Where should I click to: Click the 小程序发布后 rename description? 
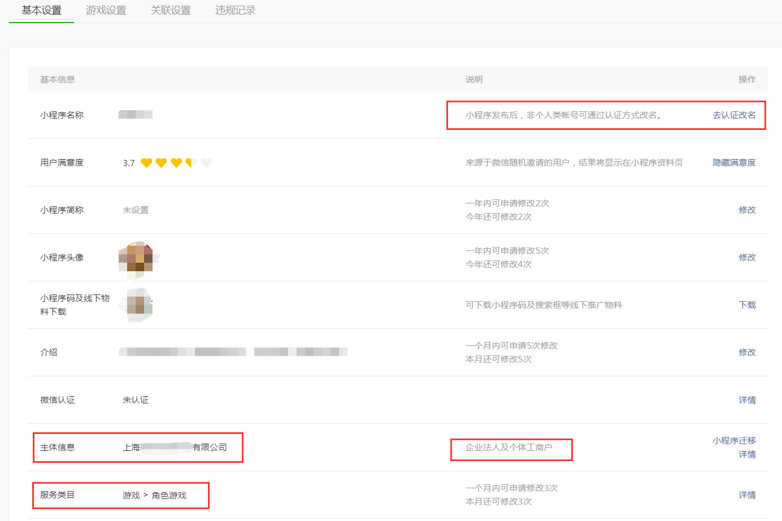pyautogui.click(x=564, y=115)
